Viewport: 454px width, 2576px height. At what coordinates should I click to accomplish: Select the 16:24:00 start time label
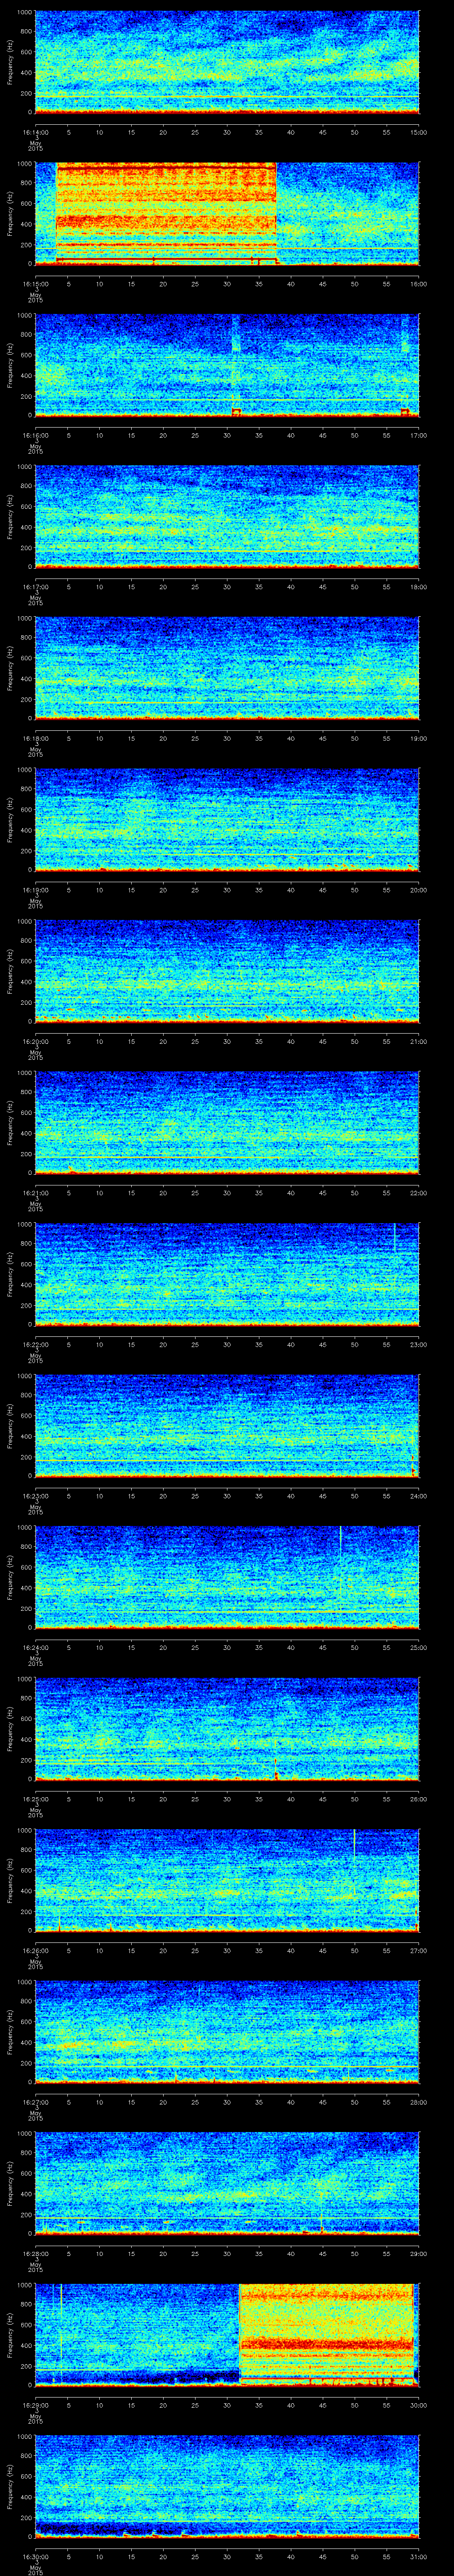pos(35,1647)
